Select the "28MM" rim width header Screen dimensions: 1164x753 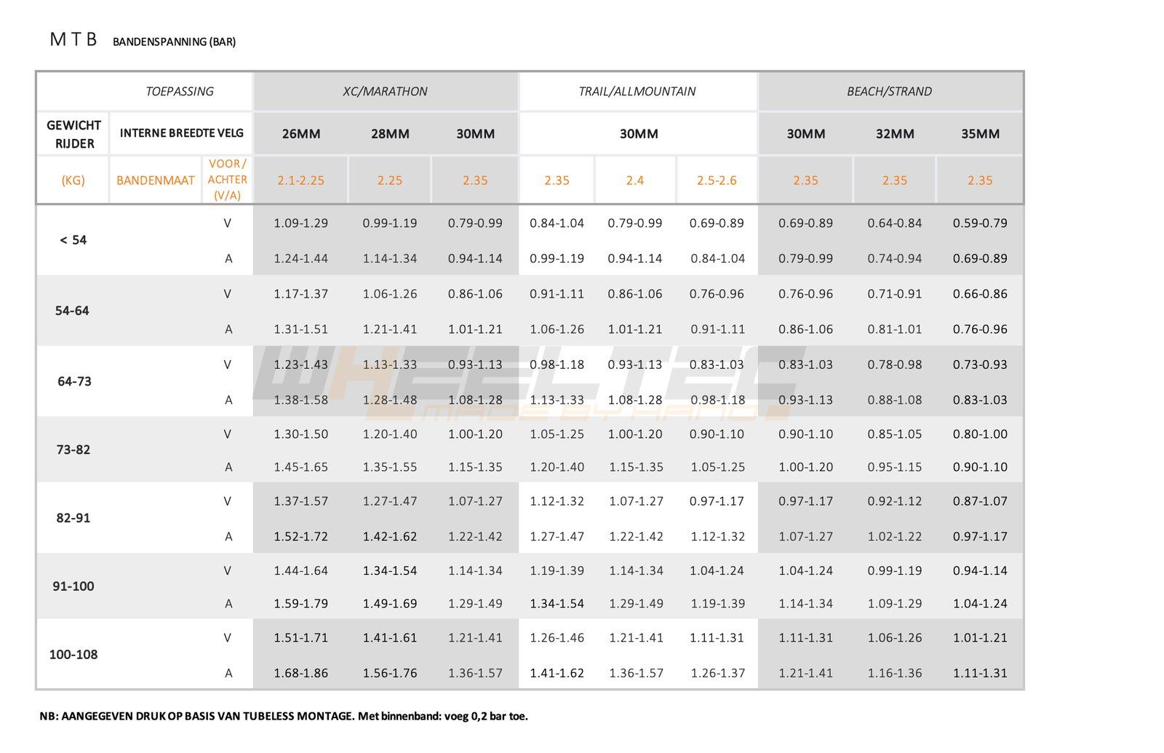pos(390,134)
